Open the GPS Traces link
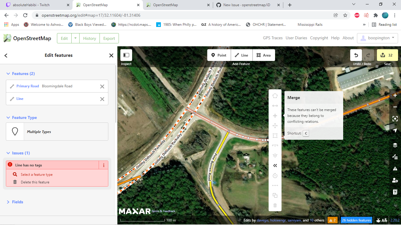401x225 pixels. [273, 38]
